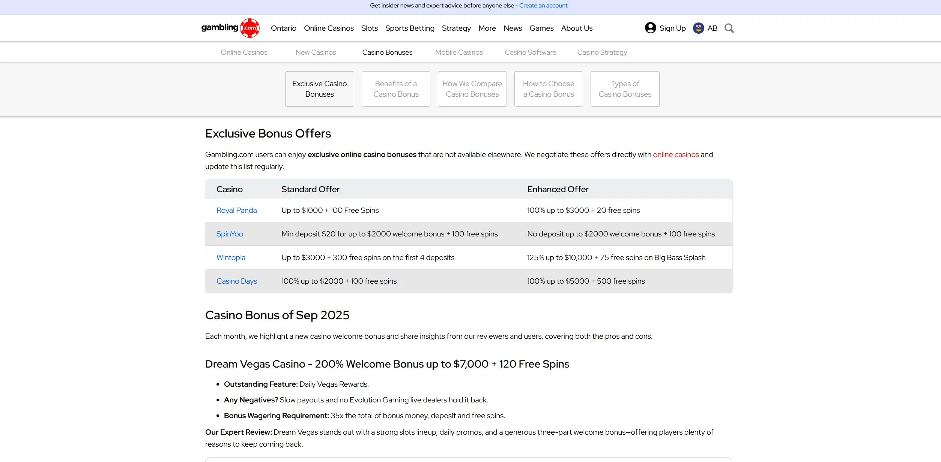Open the Games menu item
The width and height of the screenshot is (941, 462).
[x=541, y=28]
